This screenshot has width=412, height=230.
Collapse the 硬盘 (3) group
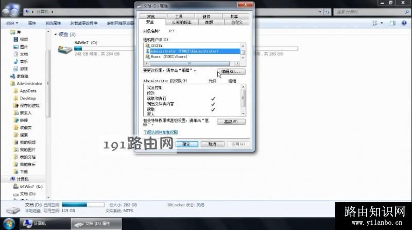tap(56, 34)
